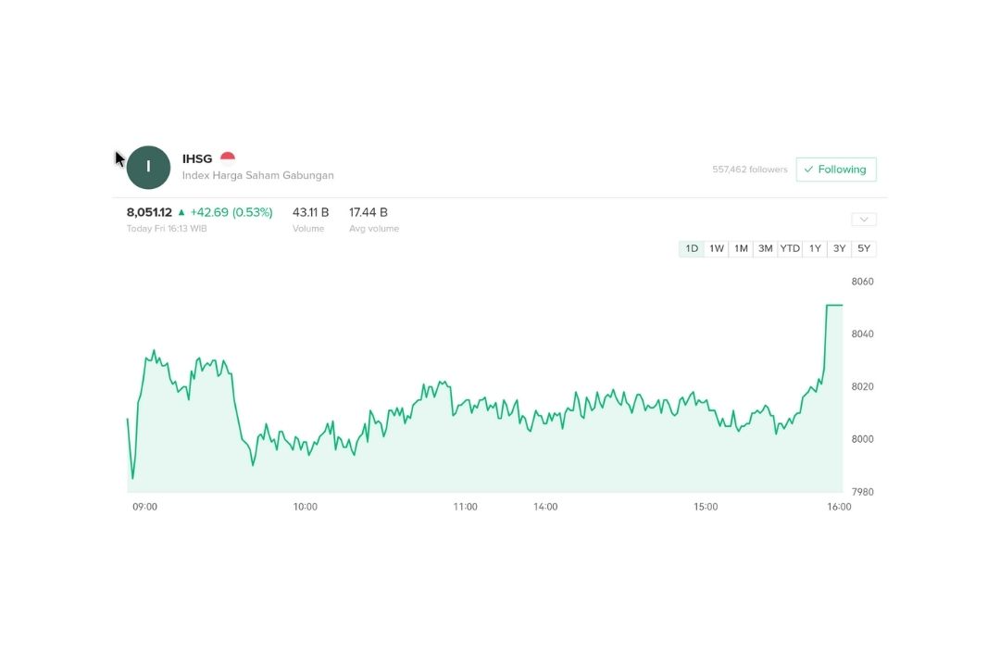Switch to the 1W range tab
Image resolution: width=1000 pixels, height=667 pixels.
coord(716,248)
